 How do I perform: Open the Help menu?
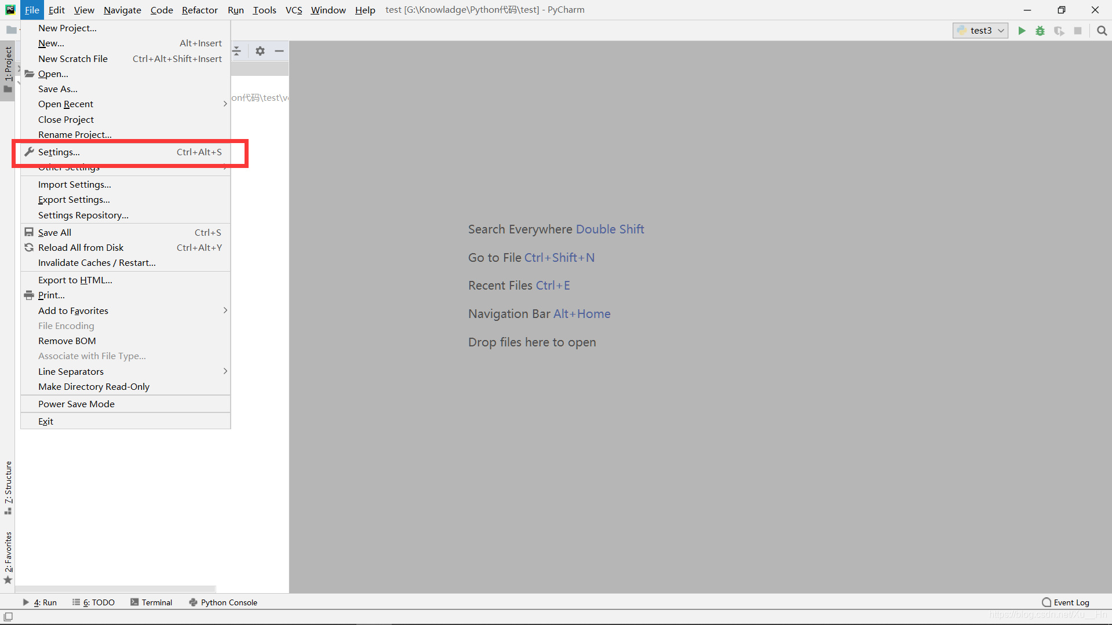click(x=365, y=10)
